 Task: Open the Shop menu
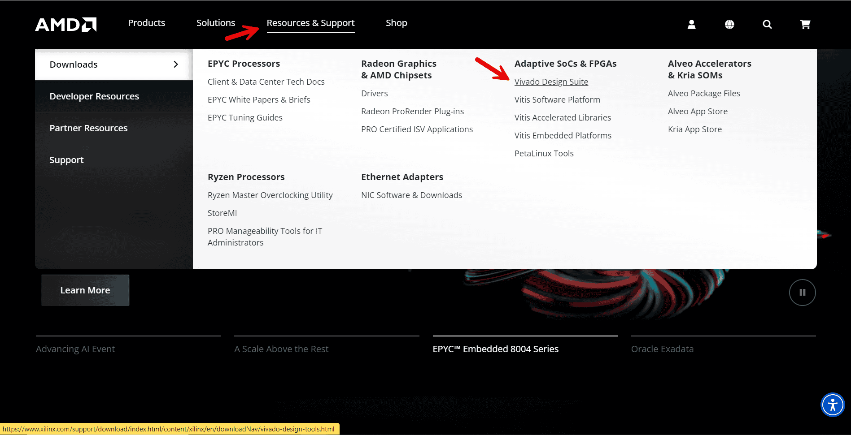tap(397, 22)
